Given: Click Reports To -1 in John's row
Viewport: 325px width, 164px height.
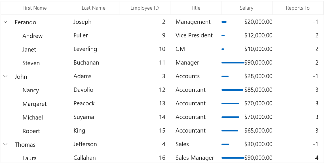Looking at the screenshot, I should point(315,76).
